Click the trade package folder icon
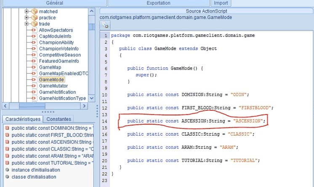314x187 pixels. [35, 24]
